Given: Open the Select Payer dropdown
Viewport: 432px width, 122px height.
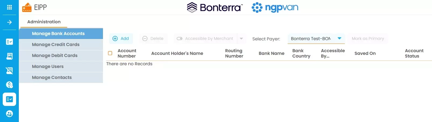Looking at the screenshot, I should (x=316, y=39).
